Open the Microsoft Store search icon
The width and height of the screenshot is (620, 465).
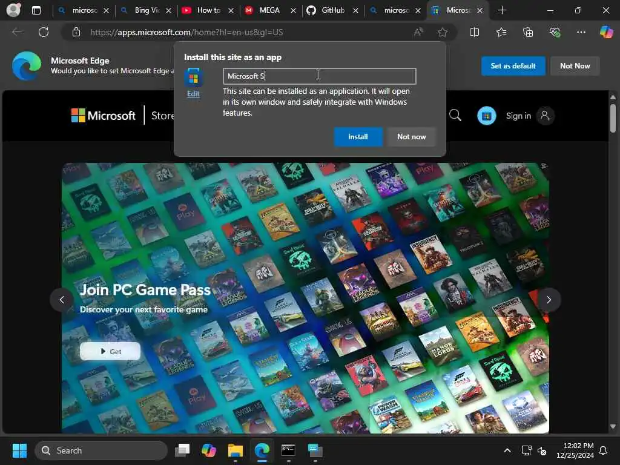pyautogui.click(x=455, y=116)
